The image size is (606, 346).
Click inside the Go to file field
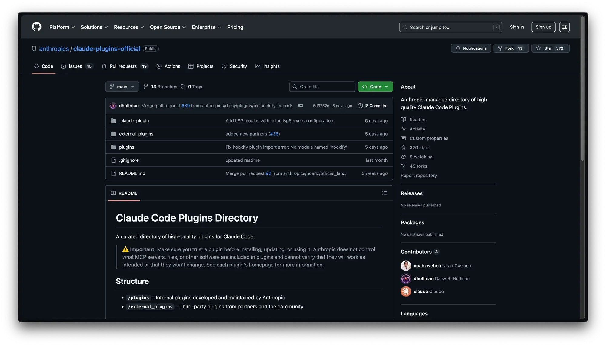click(322, 87)
